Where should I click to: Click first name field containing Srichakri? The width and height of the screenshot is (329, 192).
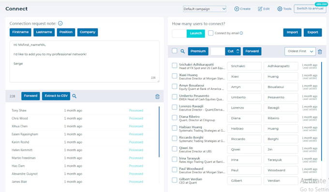tap(244, 66)
